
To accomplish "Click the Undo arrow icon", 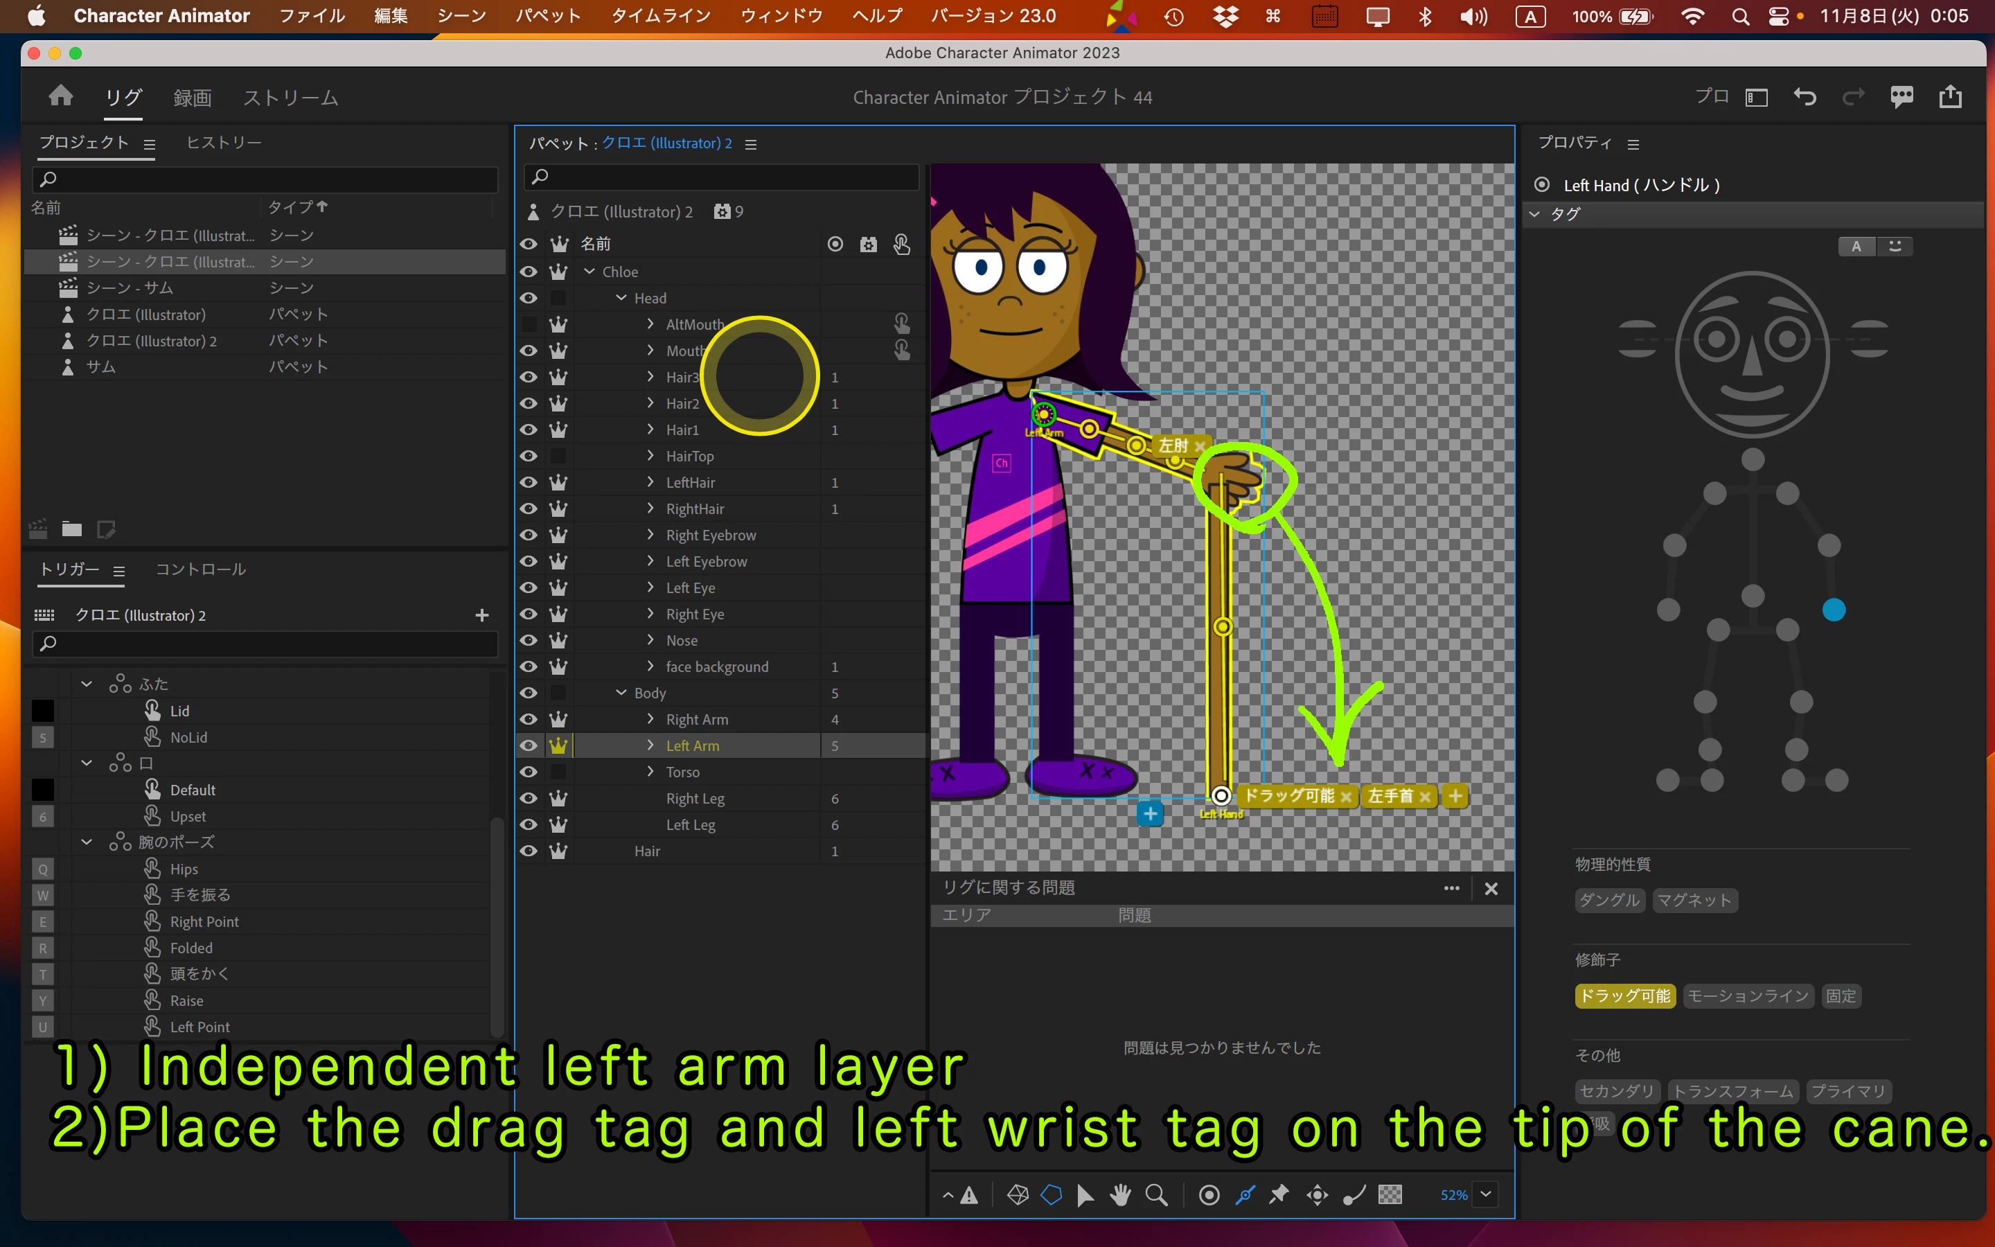I will [1805, 97].
